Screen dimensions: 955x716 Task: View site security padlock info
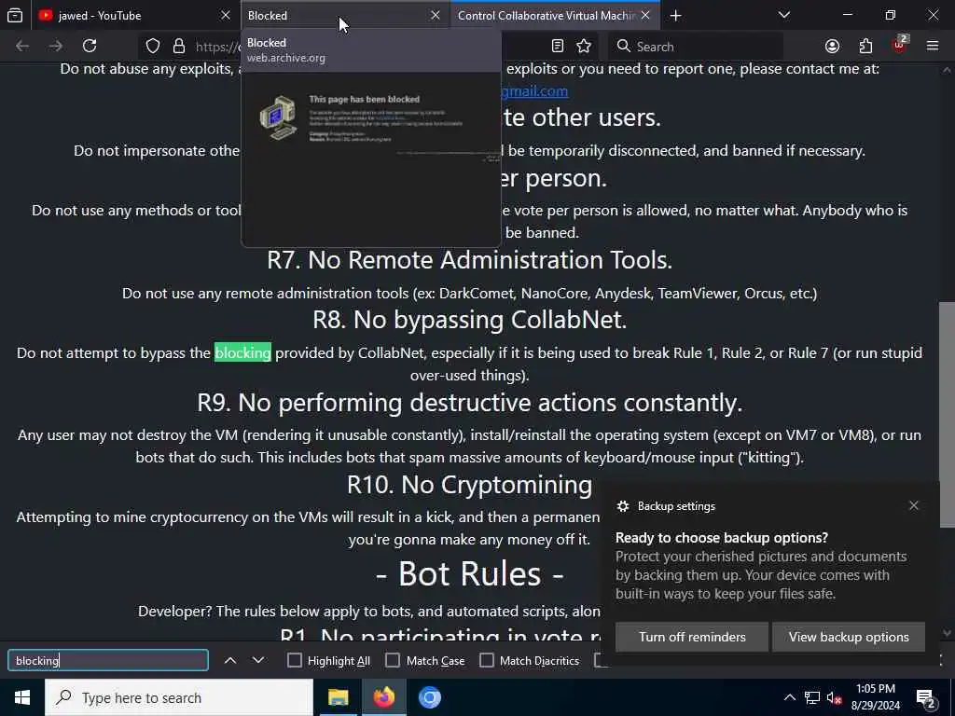pyautogui.click(x=178, y=47)
